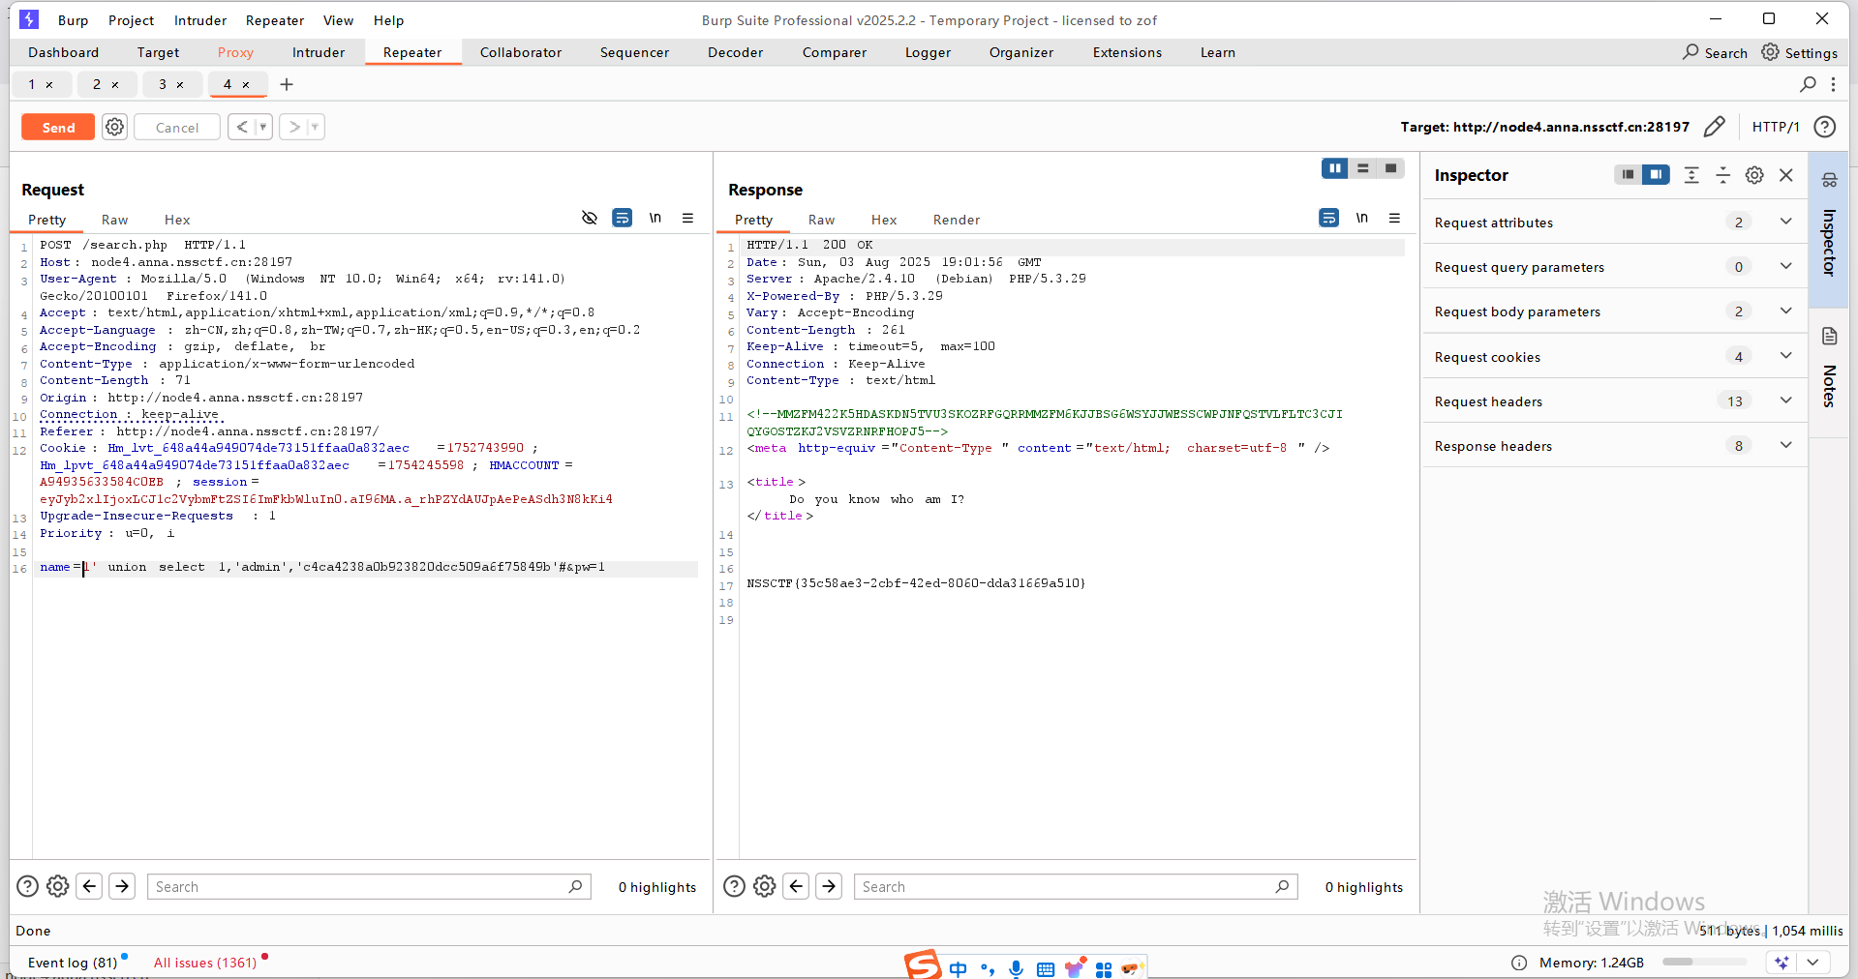The image size is (1858, 979).
Task: Open All issues list
Action: click(205, 963)
